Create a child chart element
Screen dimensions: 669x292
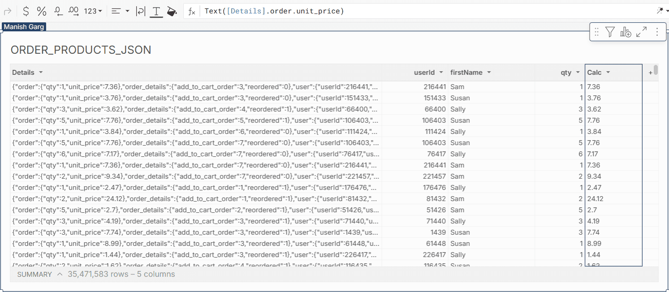point(626,32)
